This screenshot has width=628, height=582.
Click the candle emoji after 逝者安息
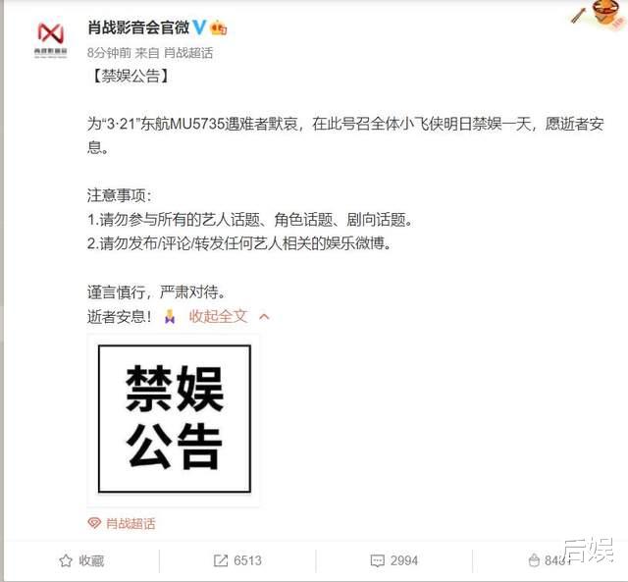tap(170, 316)
